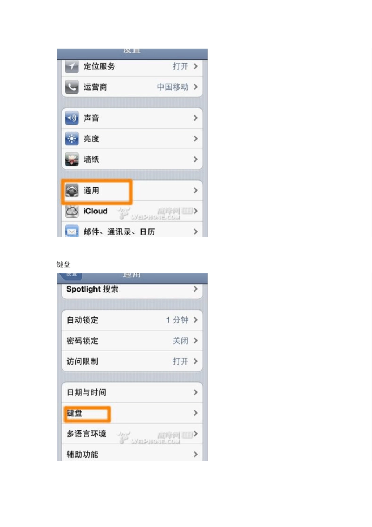Open Spotlight 搜索 settings
The width and height of the screenshot is (372, 527).
tap(132, 289)
